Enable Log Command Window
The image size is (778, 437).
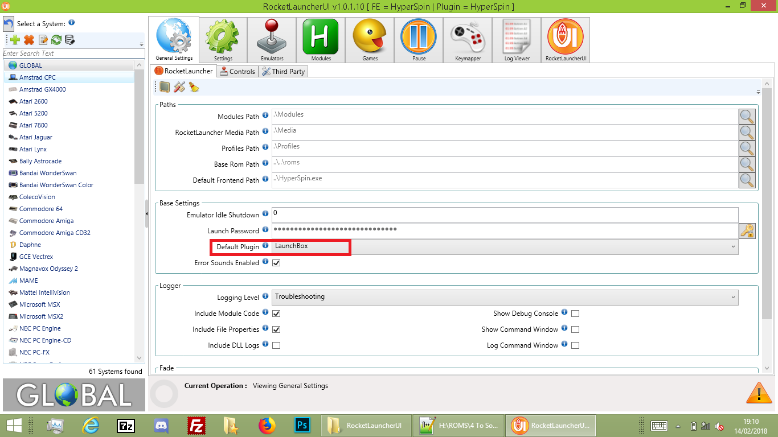[575, 345]
